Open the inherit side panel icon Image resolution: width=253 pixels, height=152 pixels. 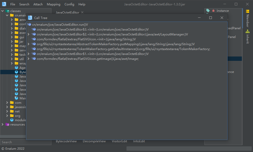click(x=248, y=32)
